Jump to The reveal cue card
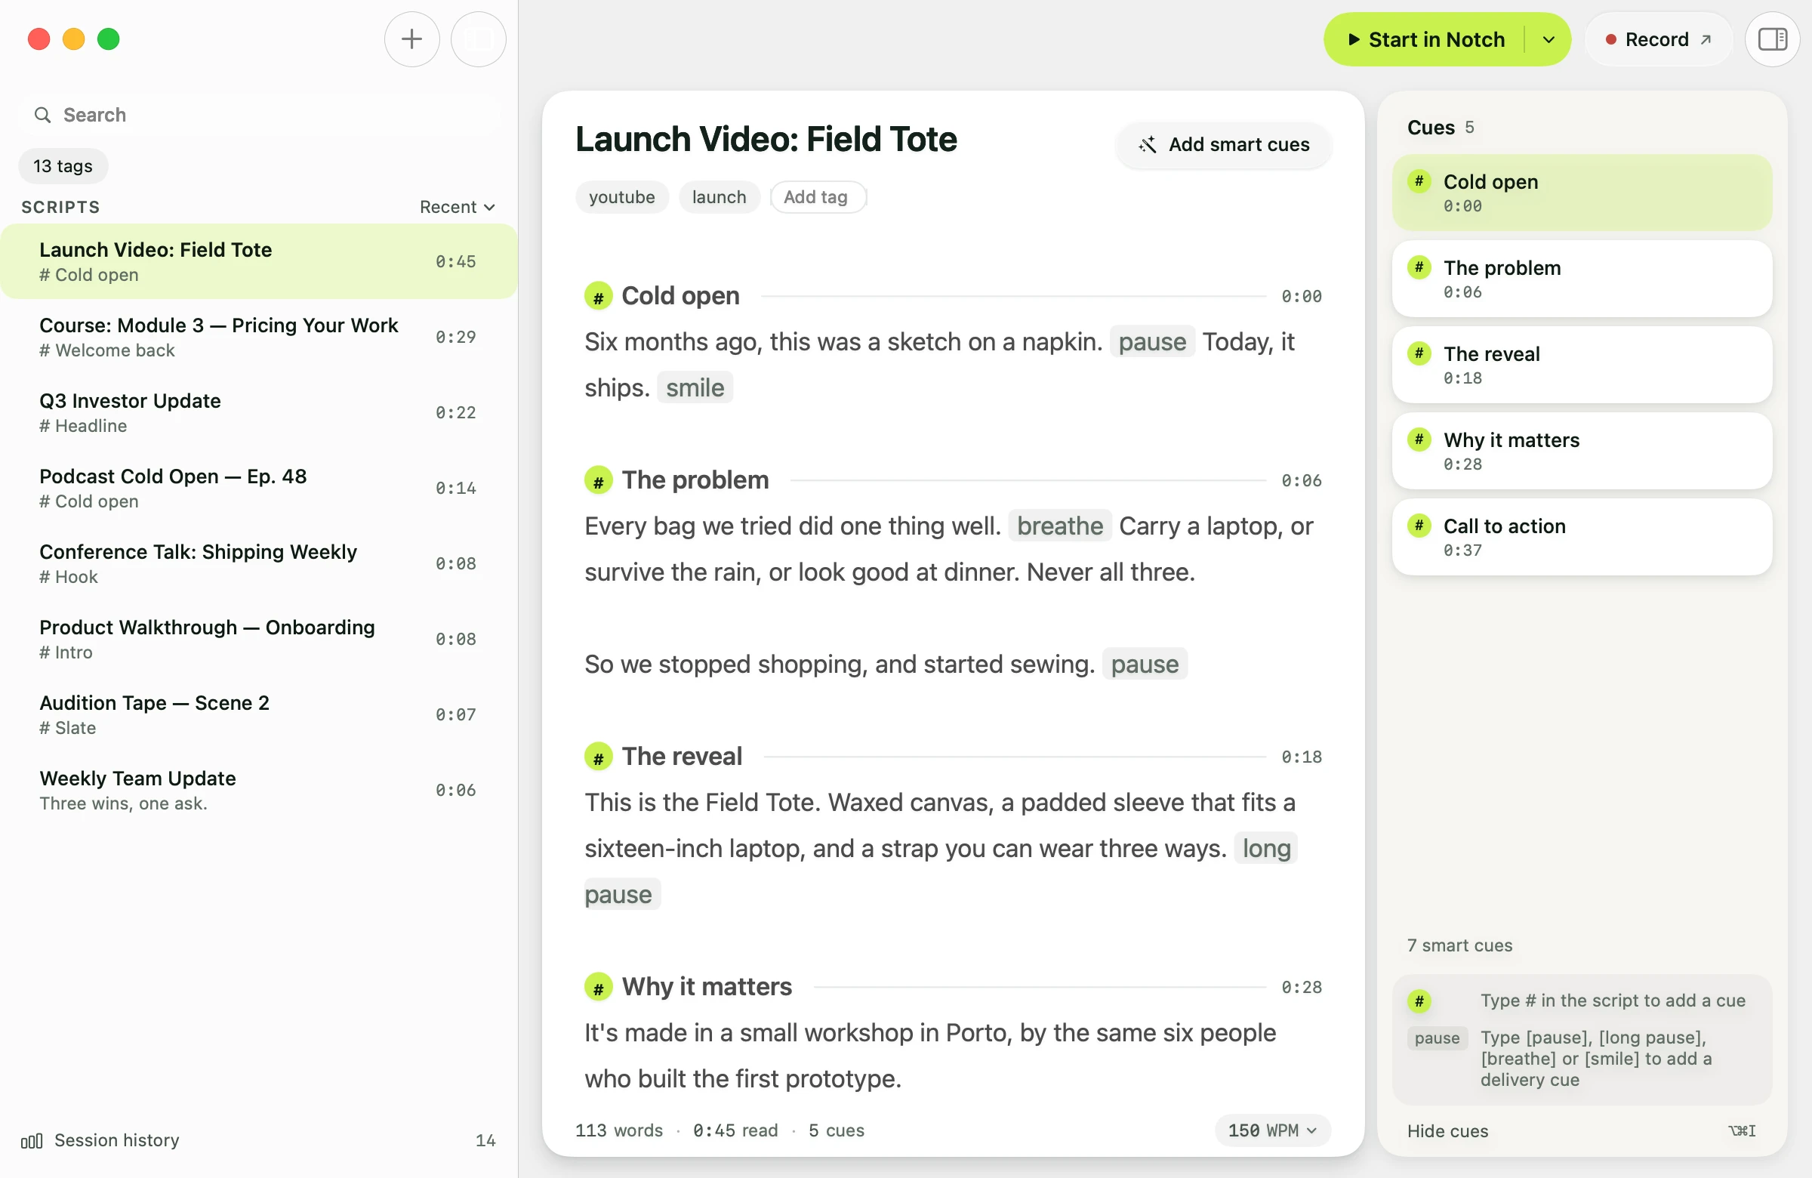1812x1178 pixels. click(1581, 365)
